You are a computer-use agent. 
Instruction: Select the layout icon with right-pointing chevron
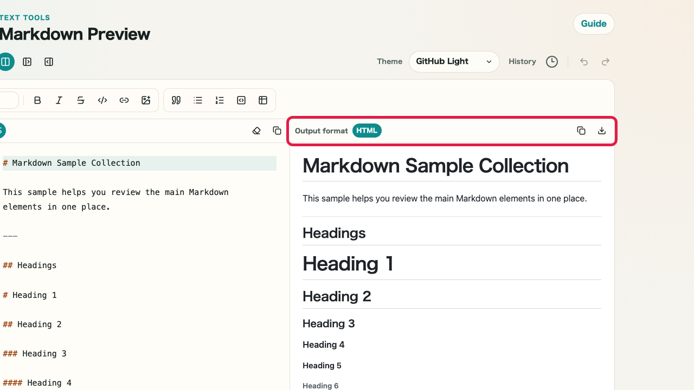click(x=27, y=62)
